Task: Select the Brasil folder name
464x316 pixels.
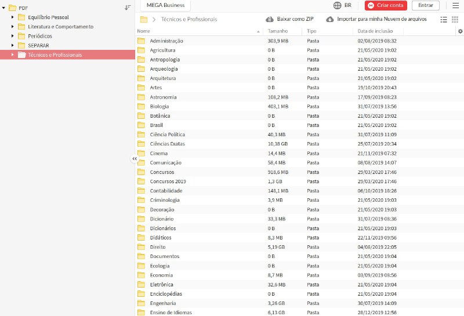Action: (x=156, y=125)
